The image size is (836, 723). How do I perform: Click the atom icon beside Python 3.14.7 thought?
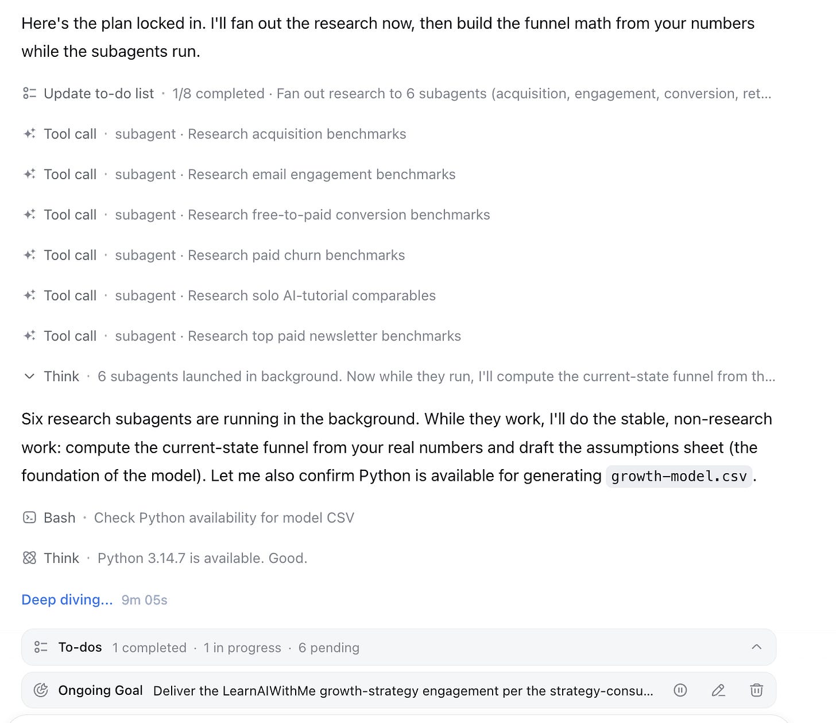click(29, 558)
